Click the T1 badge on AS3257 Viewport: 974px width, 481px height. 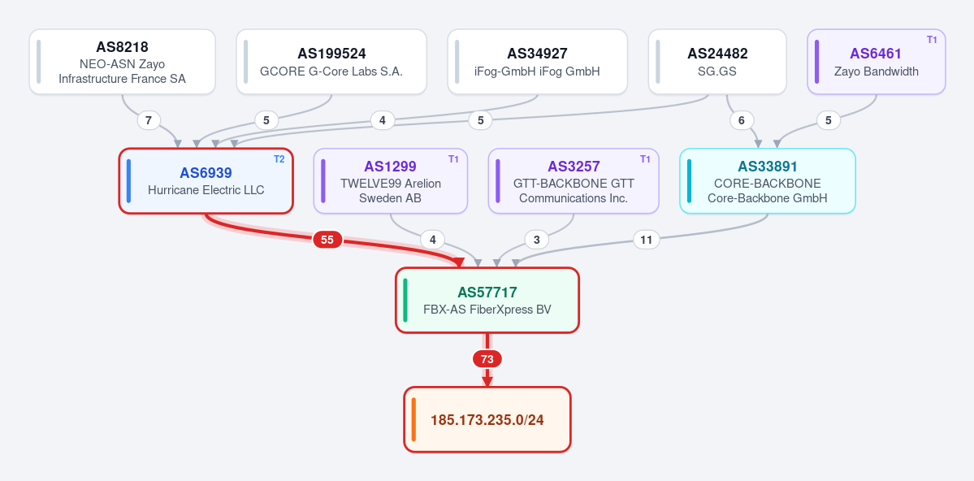645,159
